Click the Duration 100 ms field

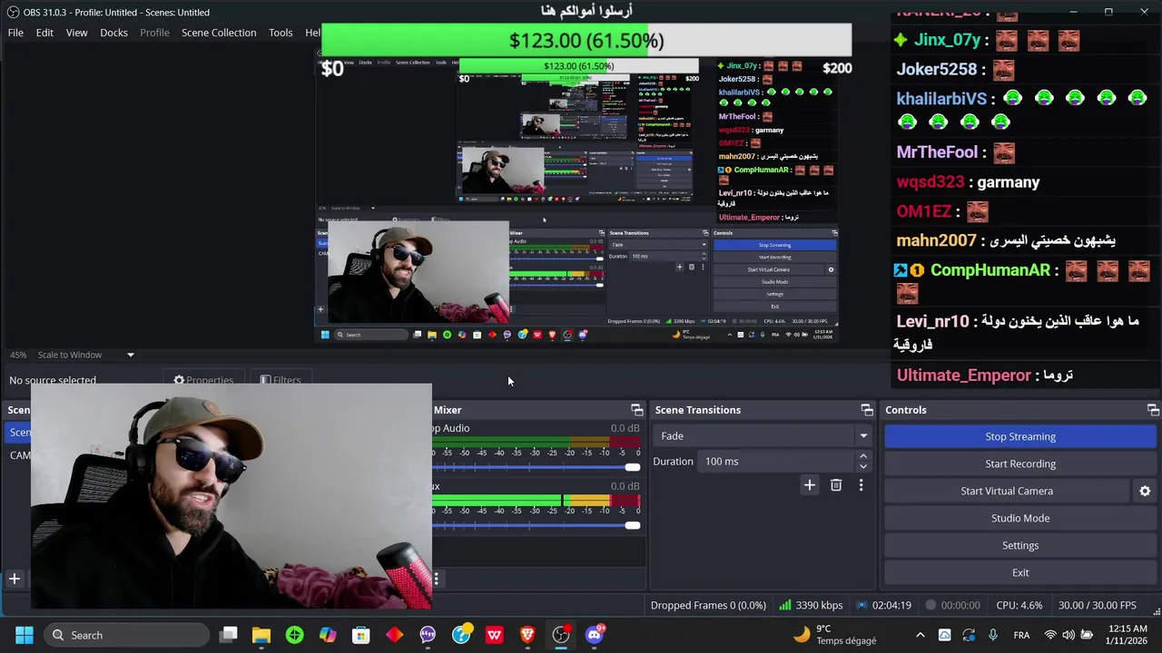[777, 462]
